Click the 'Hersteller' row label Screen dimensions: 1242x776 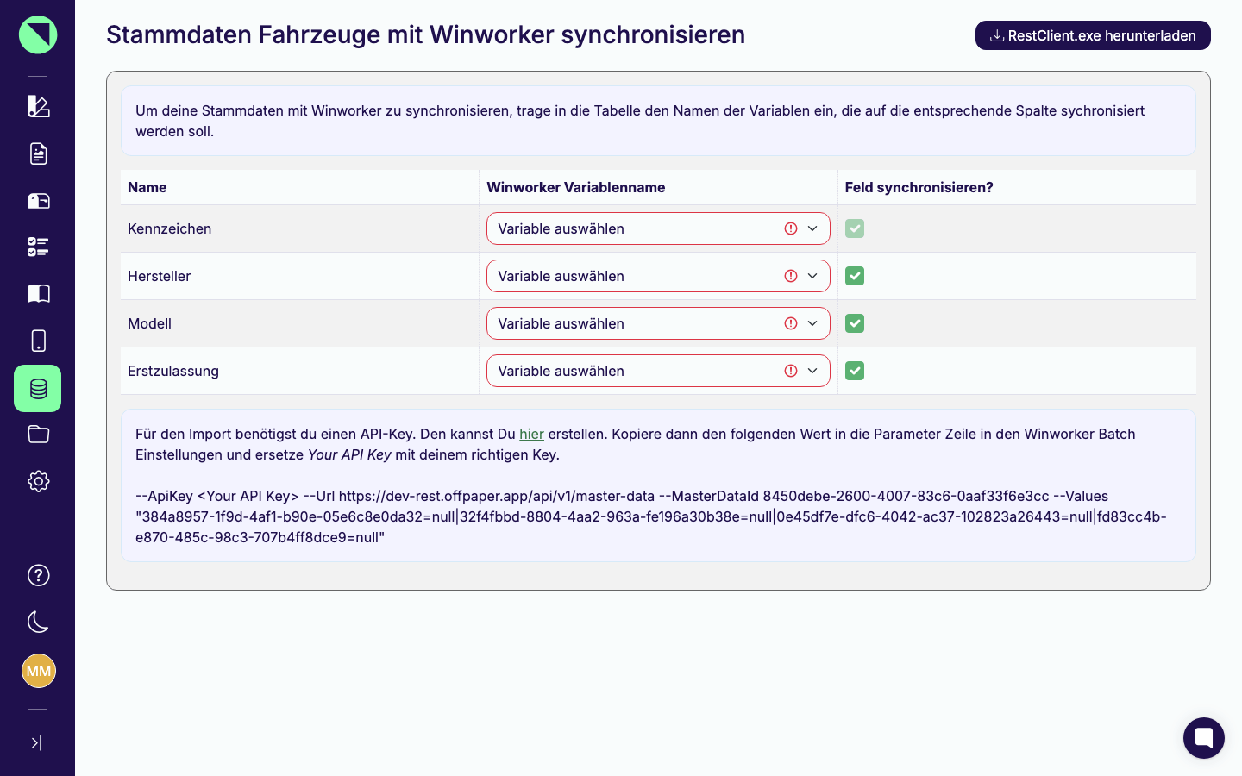160,276
